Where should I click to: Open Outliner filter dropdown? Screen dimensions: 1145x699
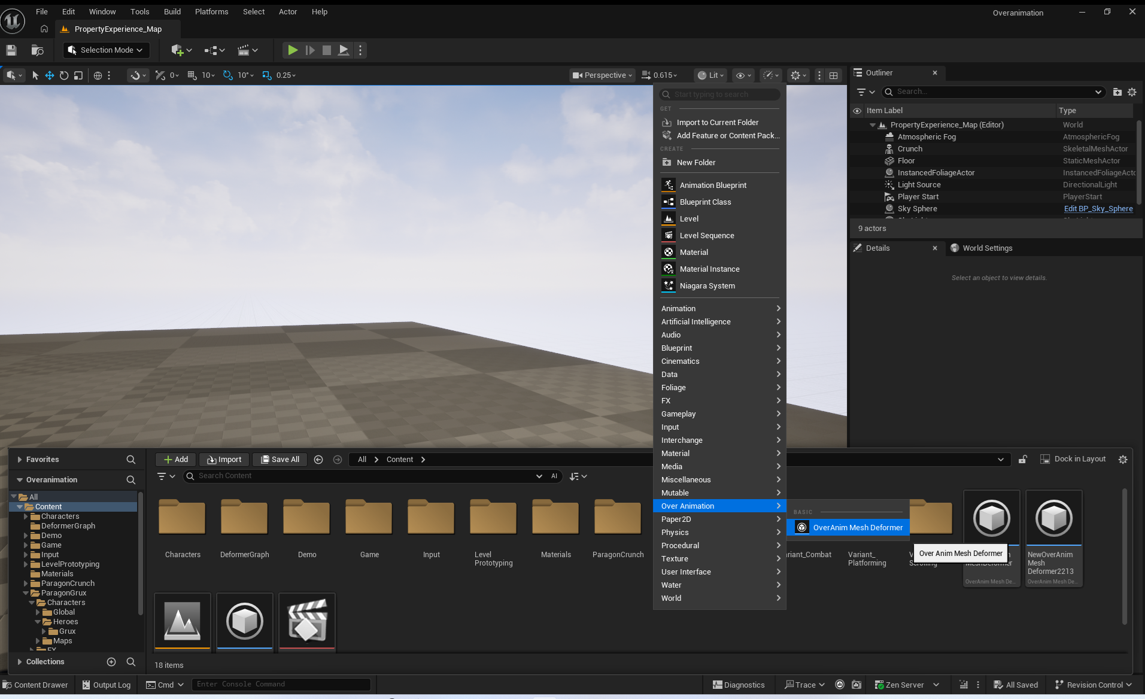coord(865,92)
